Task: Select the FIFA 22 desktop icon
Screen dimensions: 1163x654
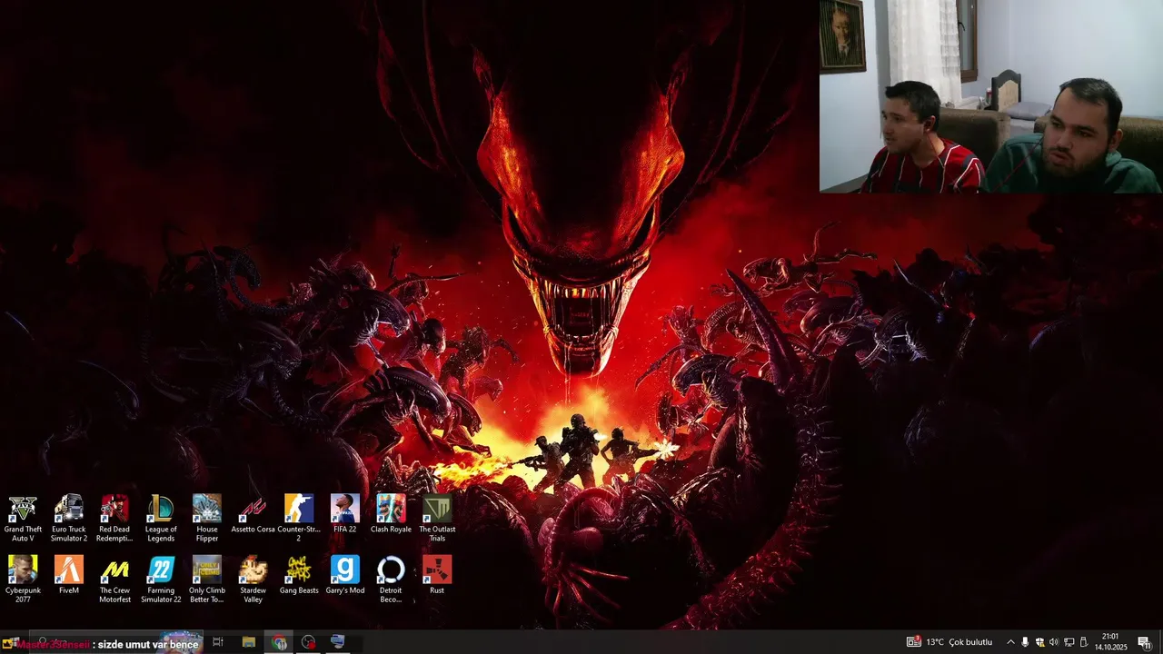Action: point(345,514)
